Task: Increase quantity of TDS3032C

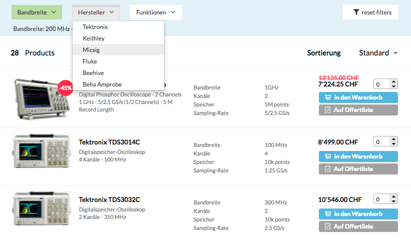Action: (393, 196)
